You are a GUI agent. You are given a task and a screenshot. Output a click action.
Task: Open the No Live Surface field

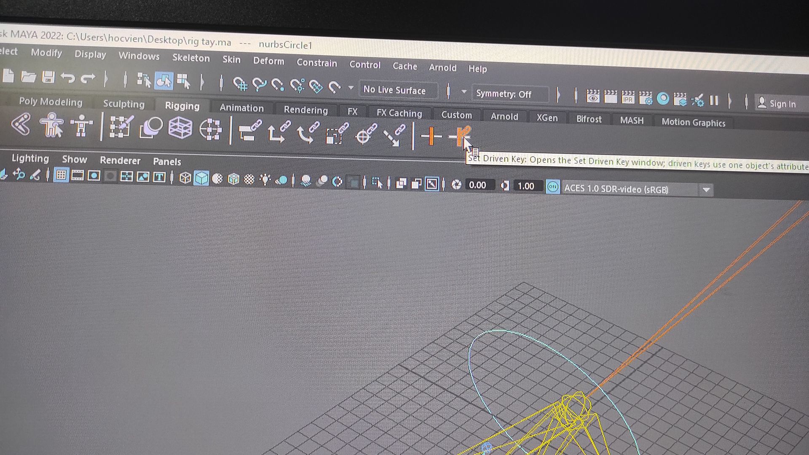pos(399,90)
